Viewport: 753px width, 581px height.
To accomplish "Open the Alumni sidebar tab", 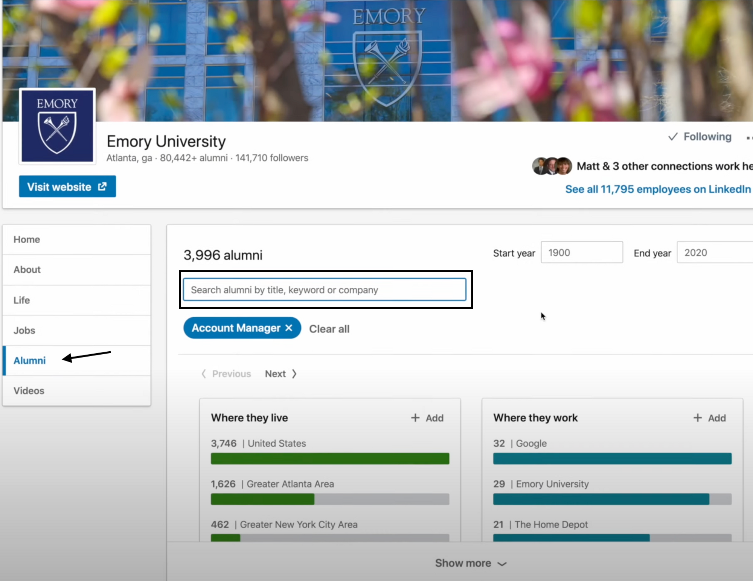I will coord(30,360).
